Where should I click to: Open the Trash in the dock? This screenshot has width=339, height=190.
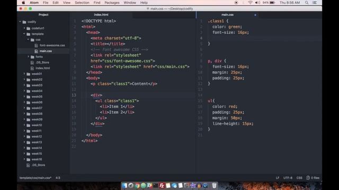(x=214, y=185)
